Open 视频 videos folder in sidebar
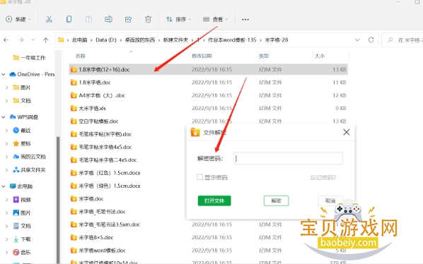The height and width of the screenshot is (264, 423). coord(22,200)
